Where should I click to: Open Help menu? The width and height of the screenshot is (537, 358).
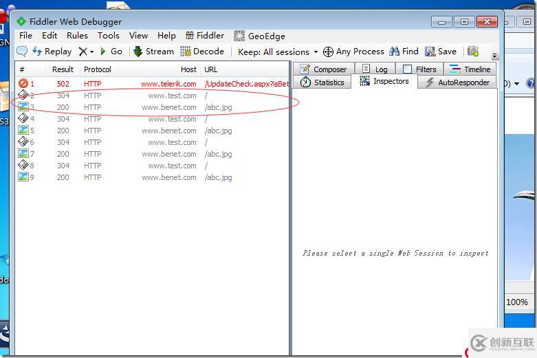pos(166,36)
